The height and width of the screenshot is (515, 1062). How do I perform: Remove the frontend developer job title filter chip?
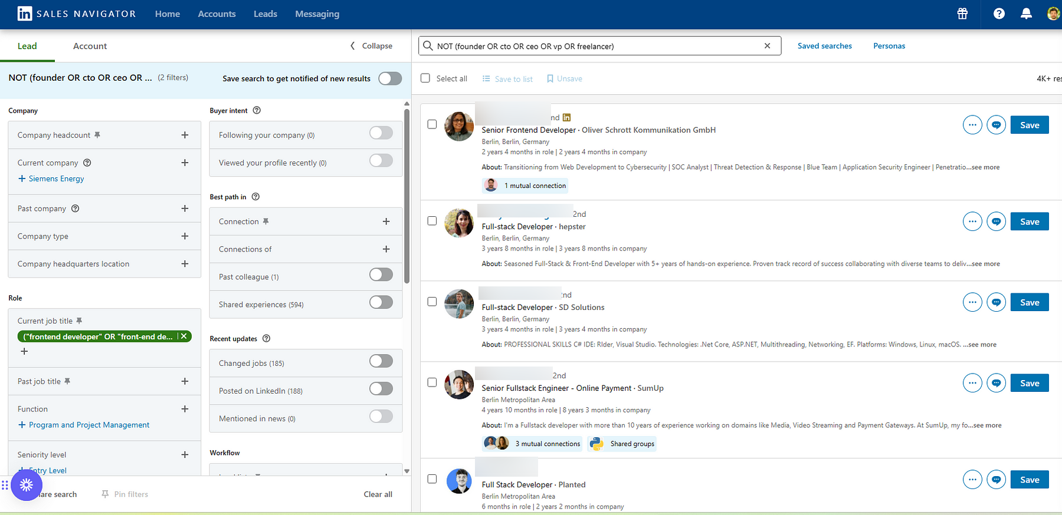tap(184, 336)
